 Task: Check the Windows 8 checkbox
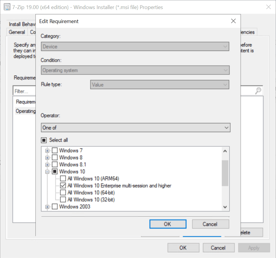click(55, 157)
